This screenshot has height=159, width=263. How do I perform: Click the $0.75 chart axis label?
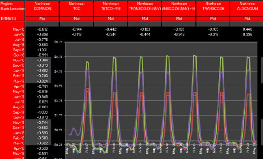(x=58, y=130)
